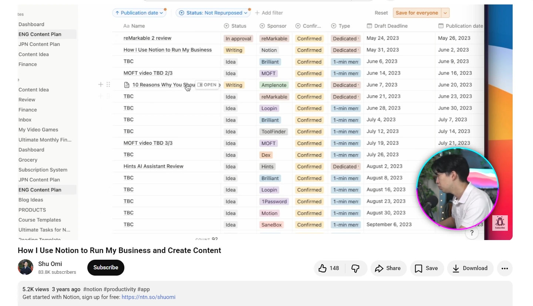Click the SaneBox sponsor tag
This screenshot has width=533, height=306.
click(272, 225)
